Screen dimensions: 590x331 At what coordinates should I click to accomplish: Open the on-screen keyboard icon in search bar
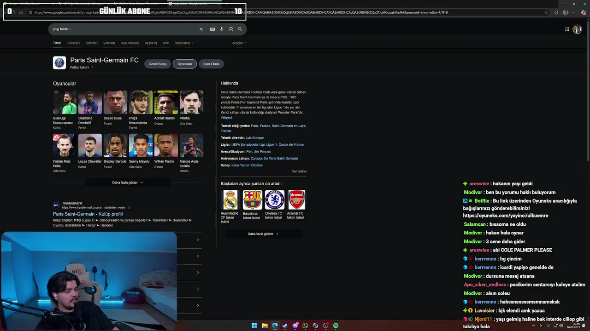tap(212, 29)
